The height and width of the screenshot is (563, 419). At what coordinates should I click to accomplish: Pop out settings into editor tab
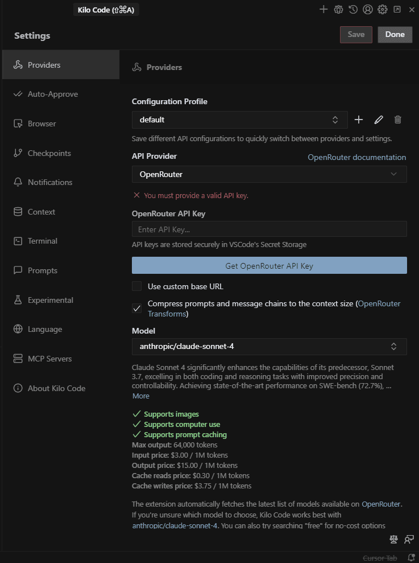click(x=397, y=9)
